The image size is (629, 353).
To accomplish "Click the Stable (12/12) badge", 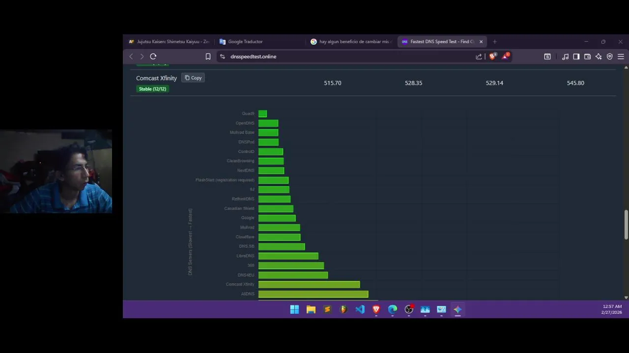I will click(153, 89).
